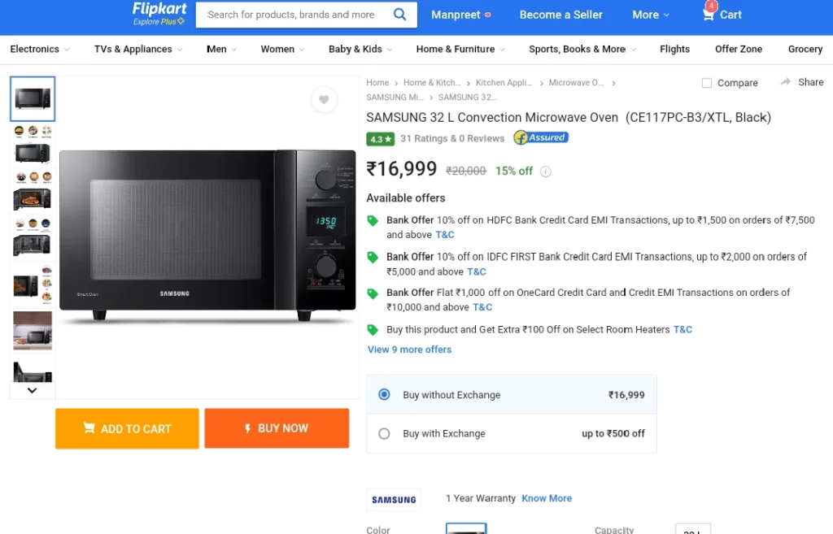Click the Share arrow icon
This screenshot has height=534, width=833.
pyautogui.click(x=786, y=82)
